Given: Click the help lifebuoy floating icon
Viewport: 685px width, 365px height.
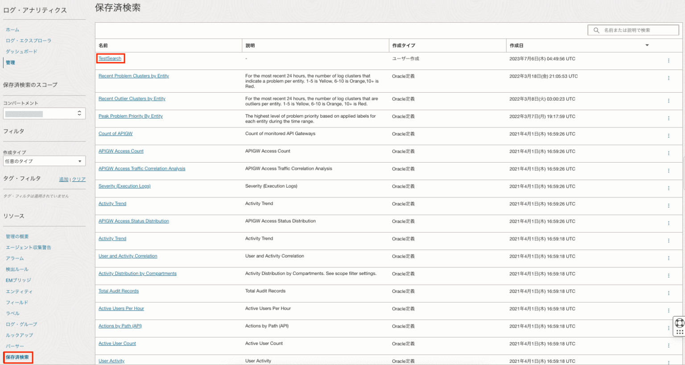Looking at the screenshot, I should [679, 323].
